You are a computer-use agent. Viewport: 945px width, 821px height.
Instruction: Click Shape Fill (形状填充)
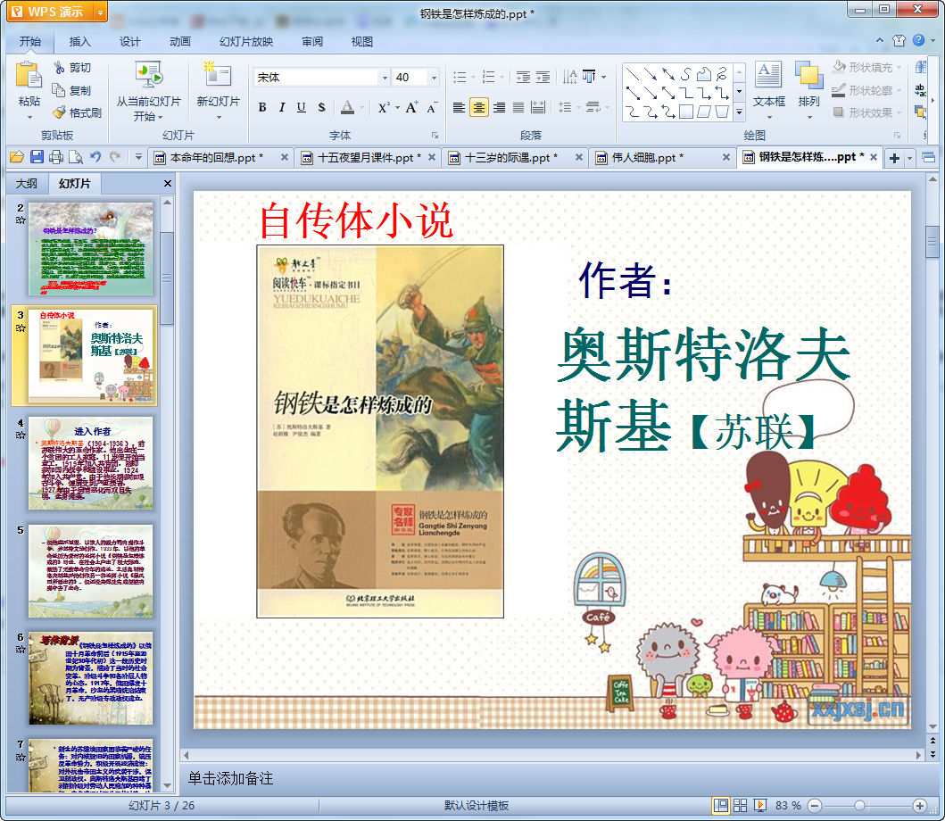868,67
